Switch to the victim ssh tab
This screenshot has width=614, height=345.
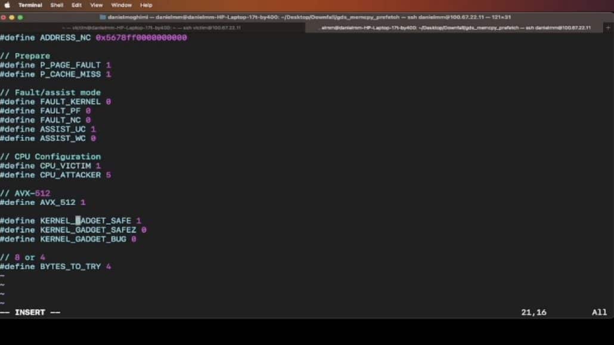tap(152, 28)
